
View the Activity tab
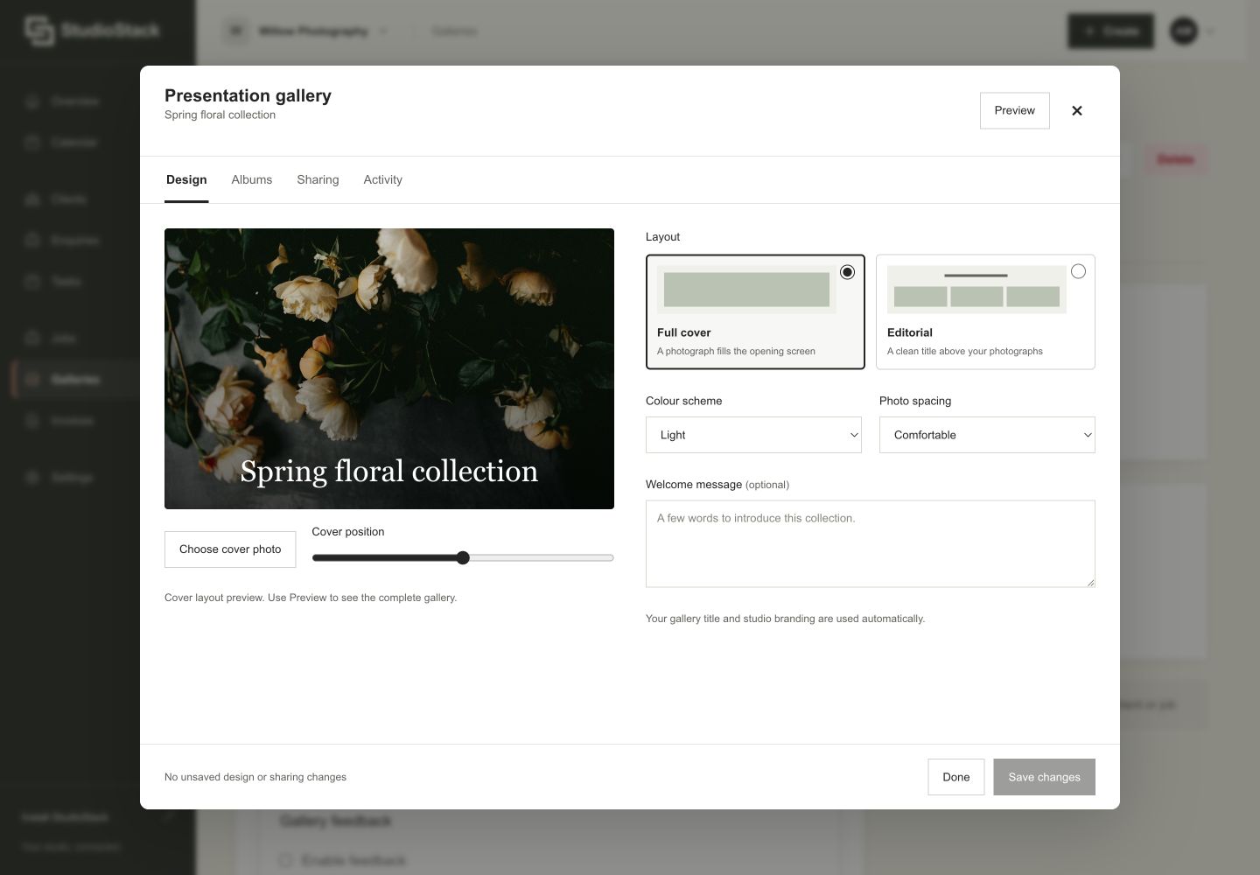[x=383, y=179]
